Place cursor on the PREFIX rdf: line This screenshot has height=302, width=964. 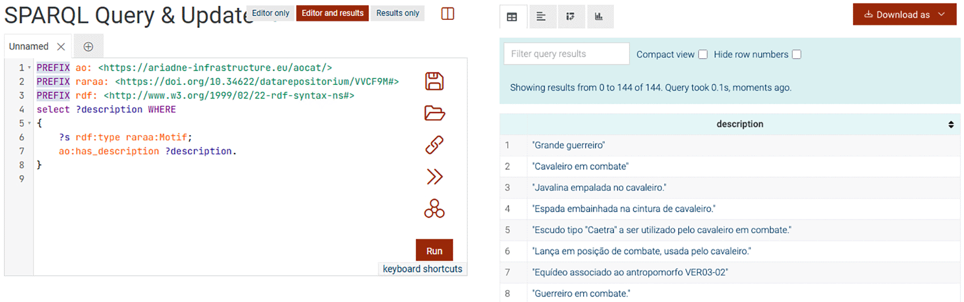pos(196,96)
